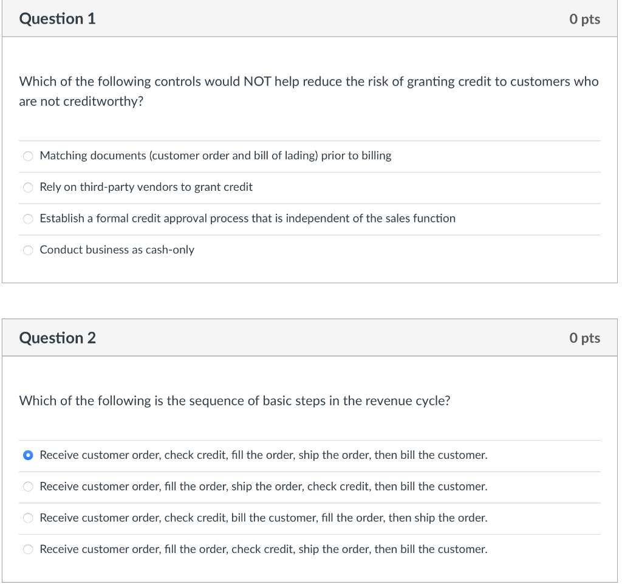
Task: Choose radio for "check credit, bill the customer, fill"
Action: click(x=28, y=518)
